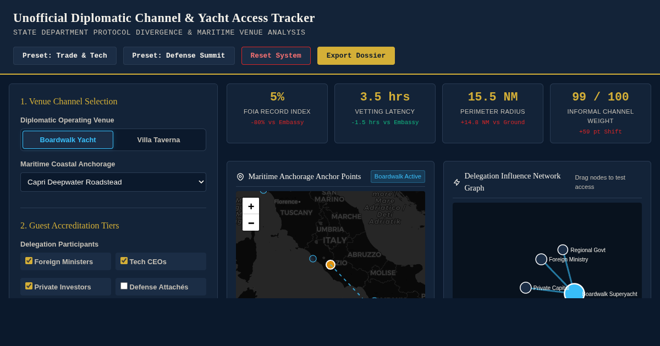Click the '1. Venue Channel Selection' heading

69,102
